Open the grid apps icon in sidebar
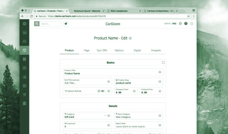Screen dimensions: 228x134 coord(25,86)
